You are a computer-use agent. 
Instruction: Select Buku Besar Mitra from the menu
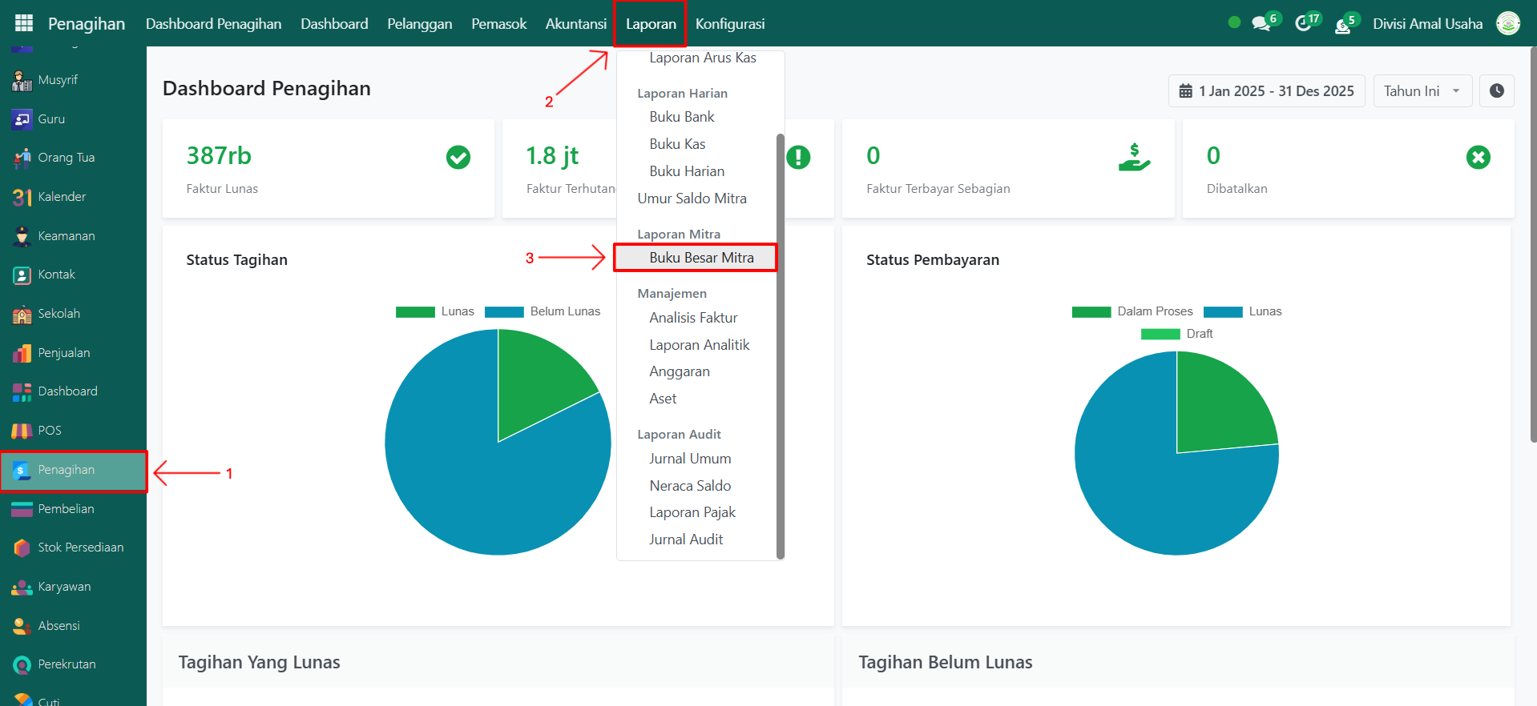point(701,258)
